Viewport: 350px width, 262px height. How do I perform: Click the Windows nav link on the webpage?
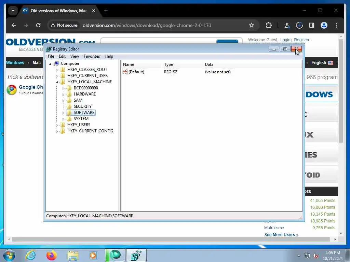click(x=15, y=63)
